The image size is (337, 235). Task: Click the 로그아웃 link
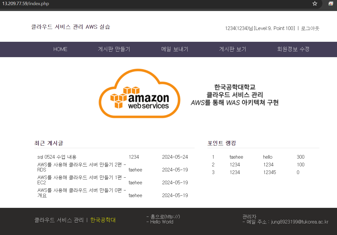click(310, 28)
